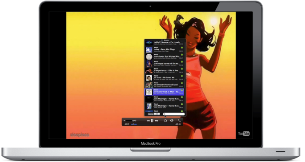Go back to the previous track

148,121
